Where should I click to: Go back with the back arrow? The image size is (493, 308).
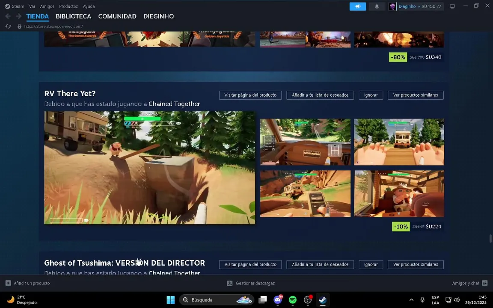coord(8,16)
